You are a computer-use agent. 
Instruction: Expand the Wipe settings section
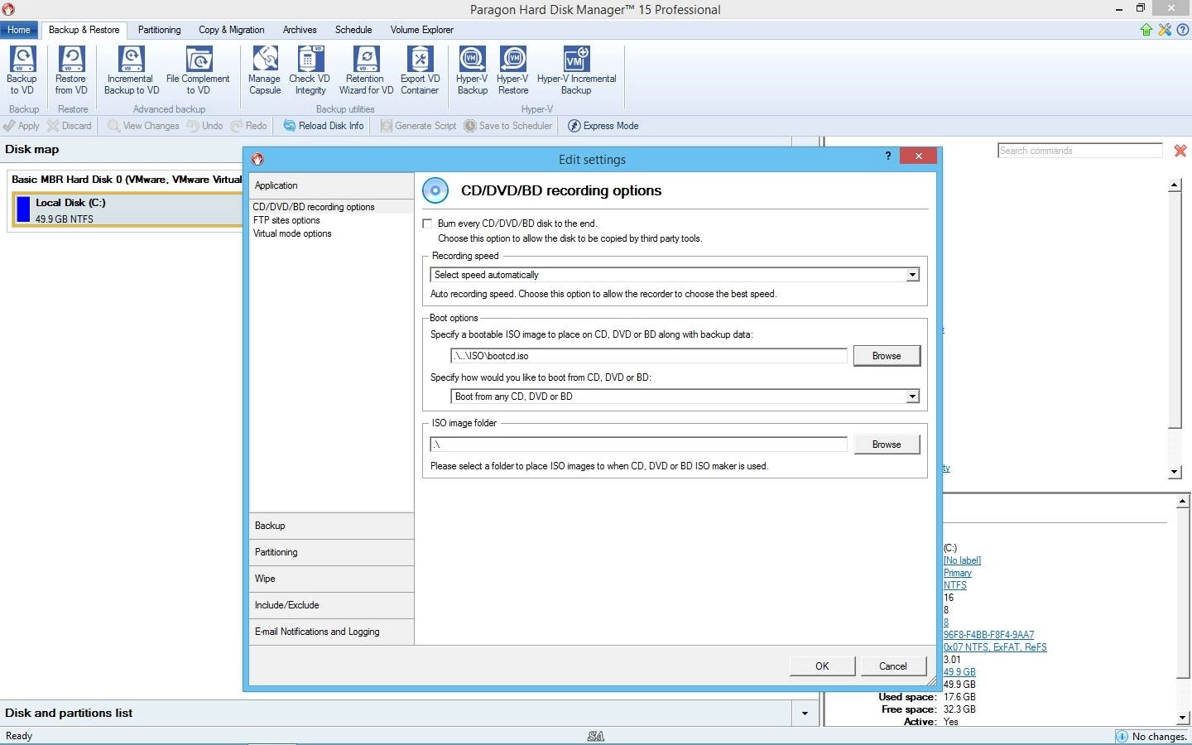pyautogui.click(x=331, y=579)
